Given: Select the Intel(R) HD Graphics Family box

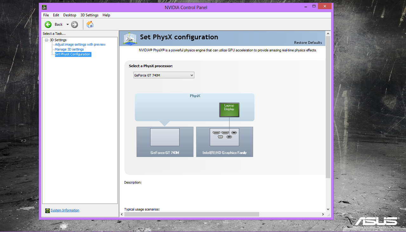Looking at the screenshot, I should coord(225,142).
